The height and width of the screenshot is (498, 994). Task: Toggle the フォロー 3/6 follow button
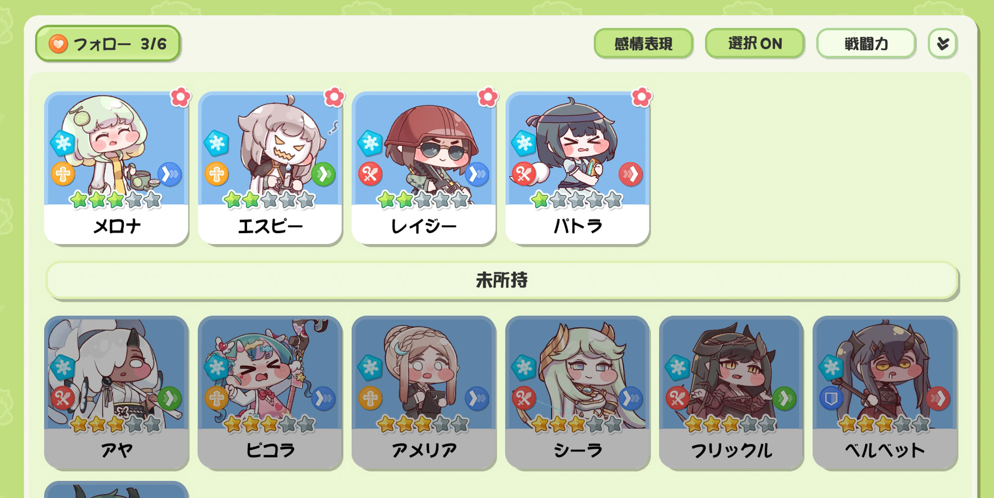point(108,44)
